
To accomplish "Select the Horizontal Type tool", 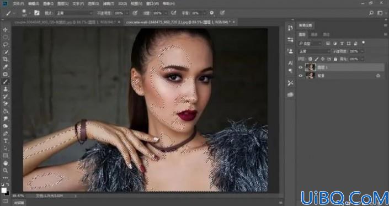I will 5,141.
